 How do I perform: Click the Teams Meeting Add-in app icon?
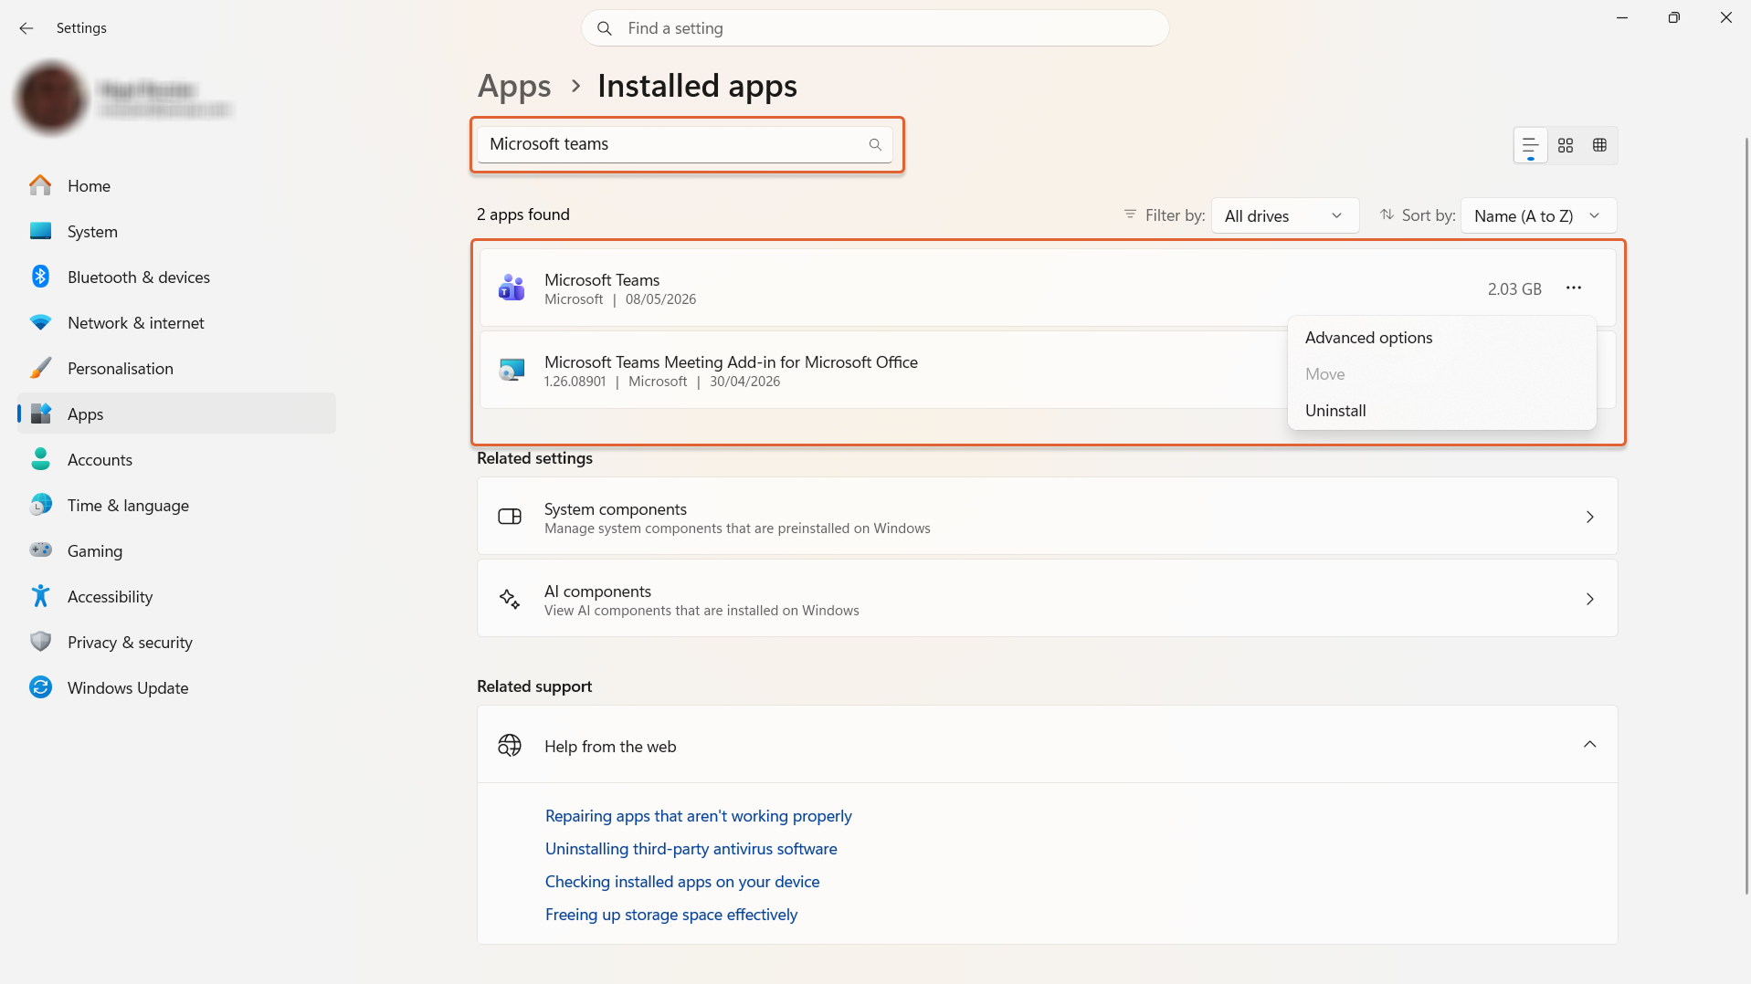click(512, 370)
